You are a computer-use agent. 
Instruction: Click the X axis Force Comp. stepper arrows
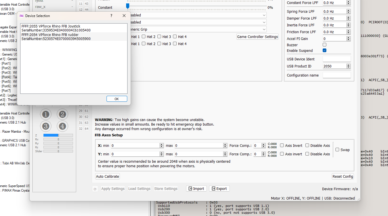(264, 145)
